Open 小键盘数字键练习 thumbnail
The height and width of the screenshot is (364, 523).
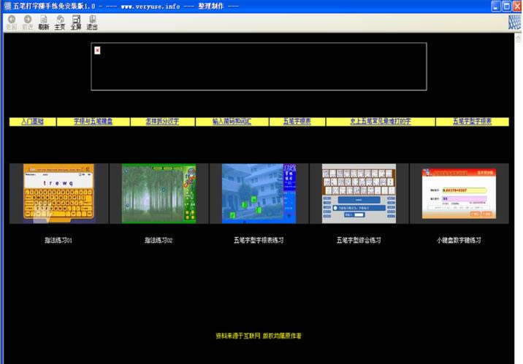point(459,193)
